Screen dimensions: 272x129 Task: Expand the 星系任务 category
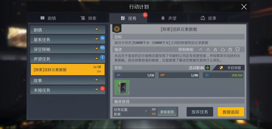pos(68,40)
